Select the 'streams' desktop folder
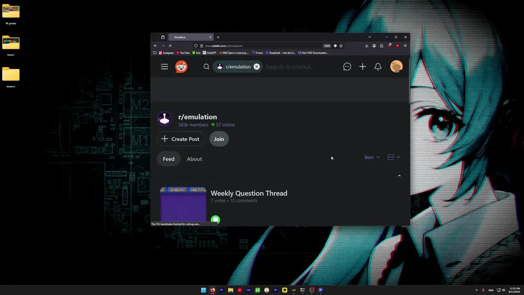The image size is (524, 295). click(x=11, y=77)
